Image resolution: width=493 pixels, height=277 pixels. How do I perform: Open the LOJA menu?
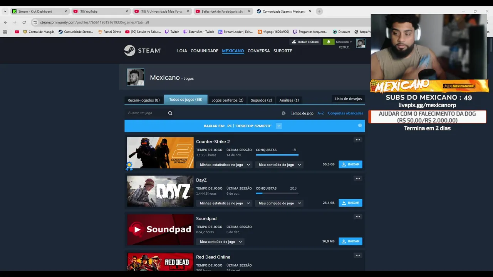point(182,51)
